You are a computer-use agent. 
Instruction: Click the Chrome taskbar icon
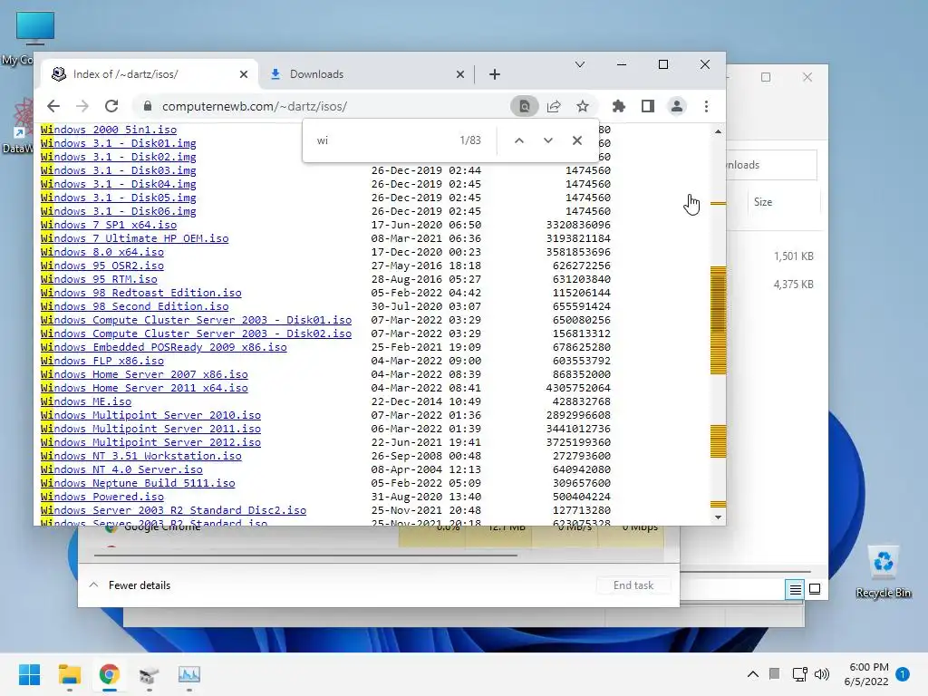point(110,674)
